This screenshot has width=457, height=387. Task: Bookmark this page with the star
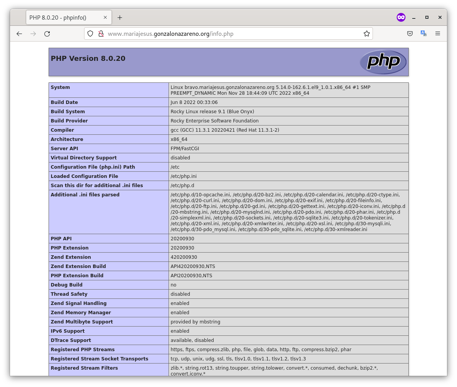click(x=366, y=34)
